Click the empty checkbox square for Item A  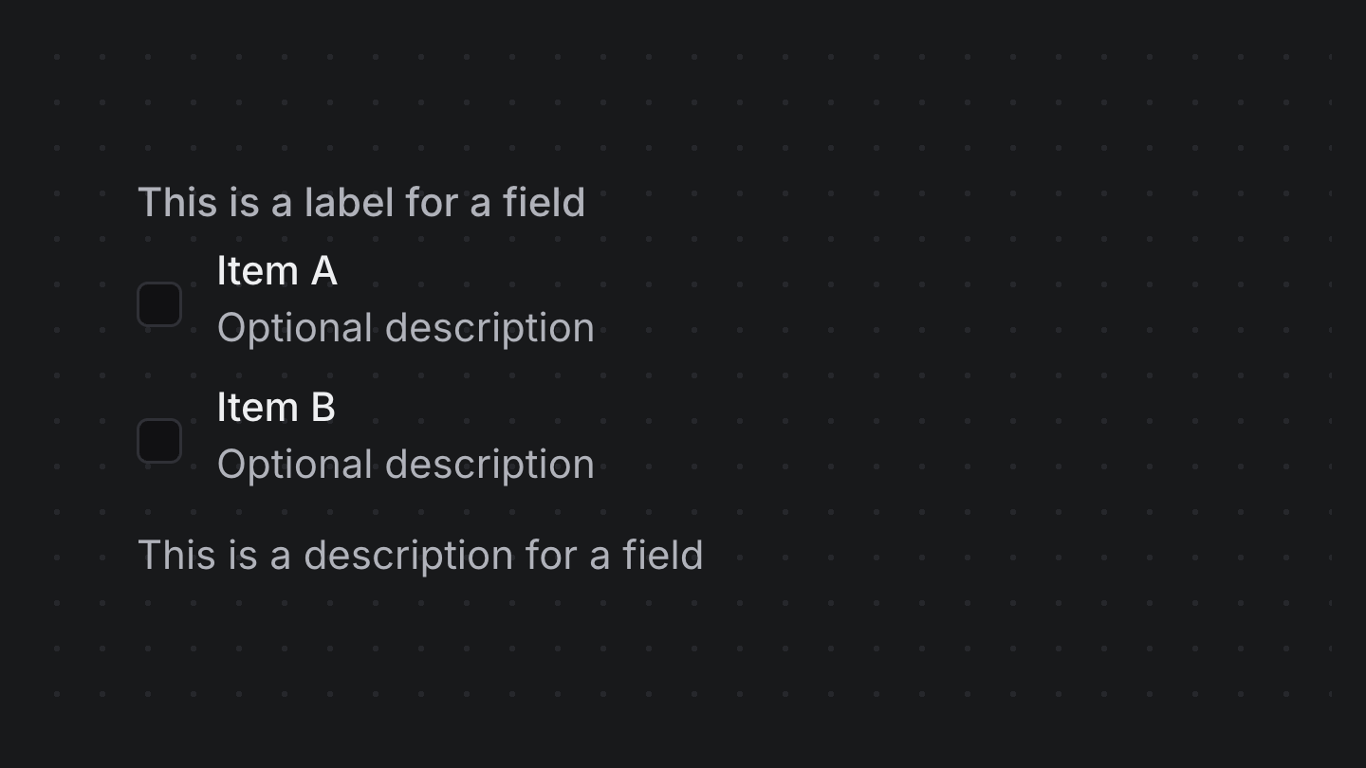159,303
